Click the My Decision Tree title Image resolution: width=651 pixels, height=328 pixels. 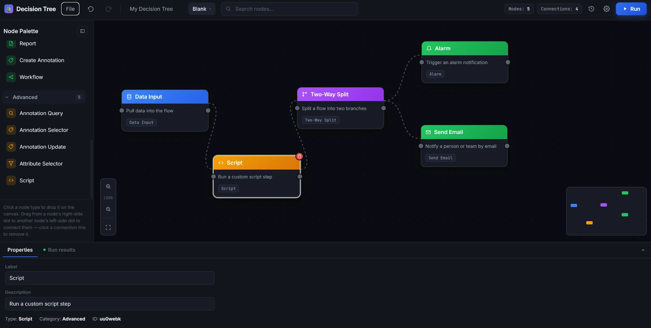tap(151, 9)
